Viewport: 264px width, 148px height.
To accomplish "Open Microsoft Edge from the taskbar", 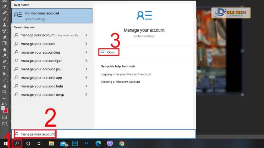I will click(x=98, y=144).
